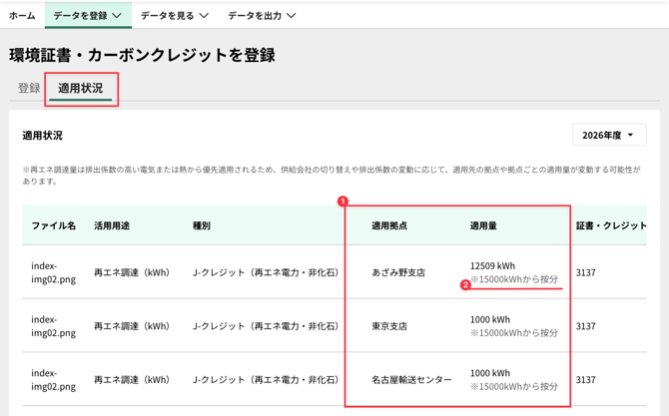Expand chevron beside データを登録
This screenshot has height=416, width=669.
(x=117, y=16)
